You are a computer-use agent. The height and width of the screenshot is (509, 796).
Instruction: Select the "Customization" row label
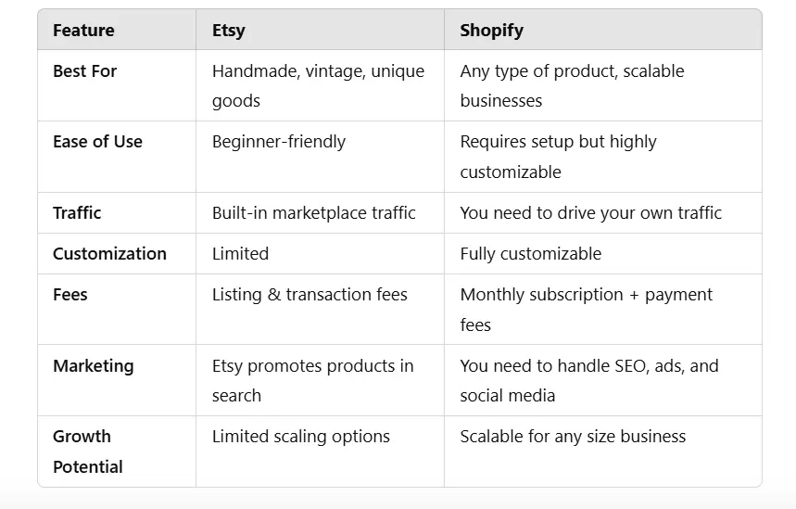click(x=109, y=253)
